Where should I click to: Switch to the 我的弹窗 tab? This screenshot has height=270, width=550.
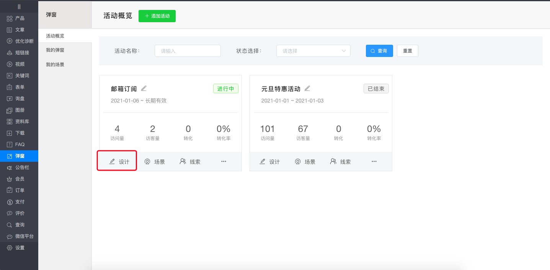tap(55, 50)
